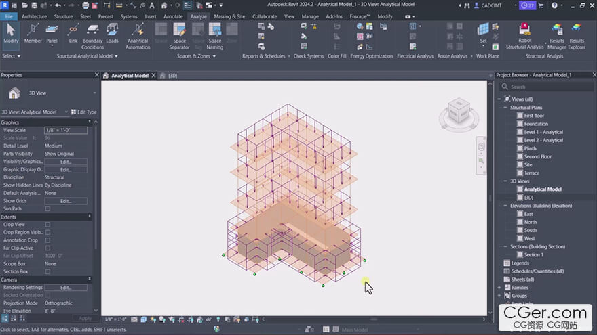This screenshot has width=597, height=335.
Task: Toggle the Section Box checkbox
Action: [x=47, y=271]
